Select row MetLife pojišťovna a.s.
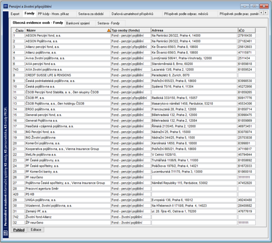This screenshot has width=272, height=243. tap(134, 155)
